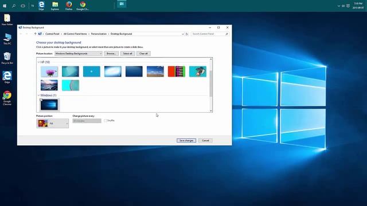
Task: Select the white glow blue wallpaper thumbnail
Action: point(113,72)
